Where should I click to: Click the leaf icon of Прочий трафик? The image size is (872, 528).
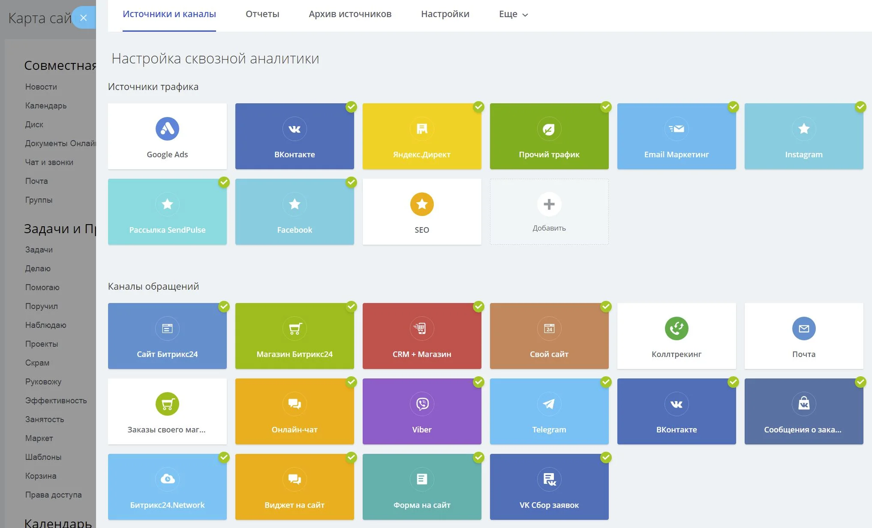point(549,129)
